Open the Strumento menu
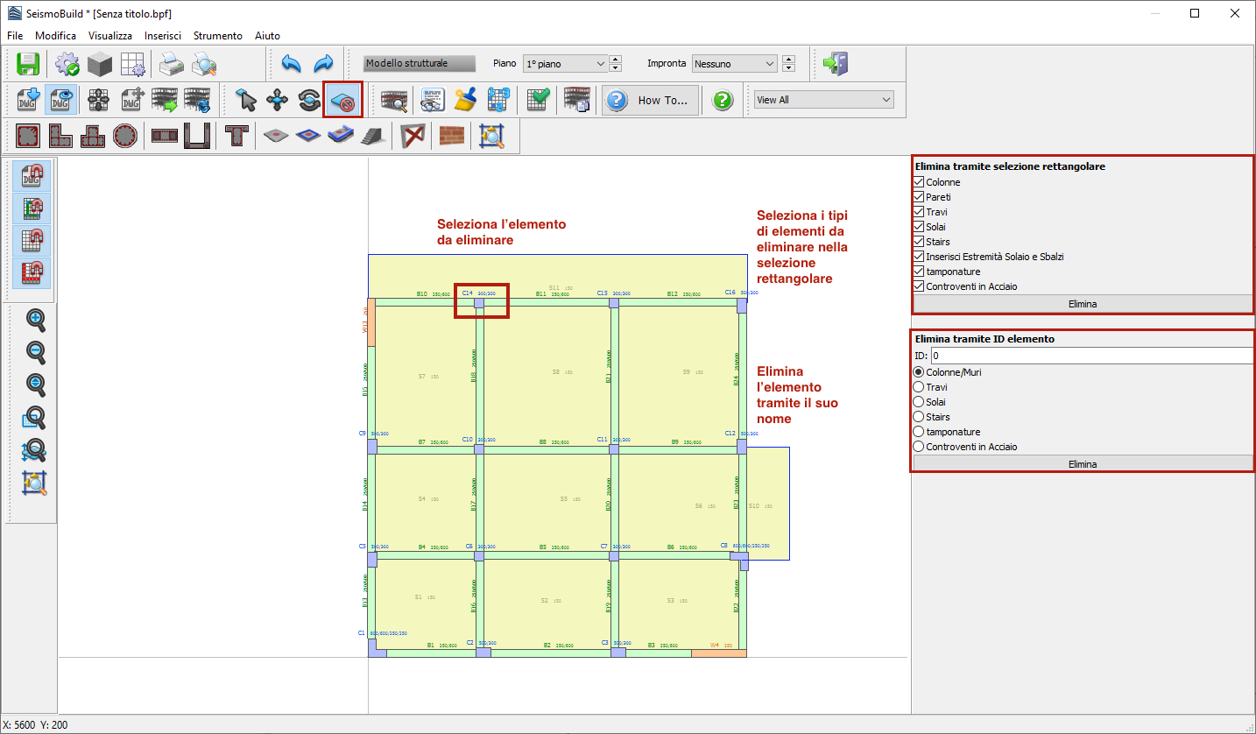The image size is (1256, 734). [218, 36]
